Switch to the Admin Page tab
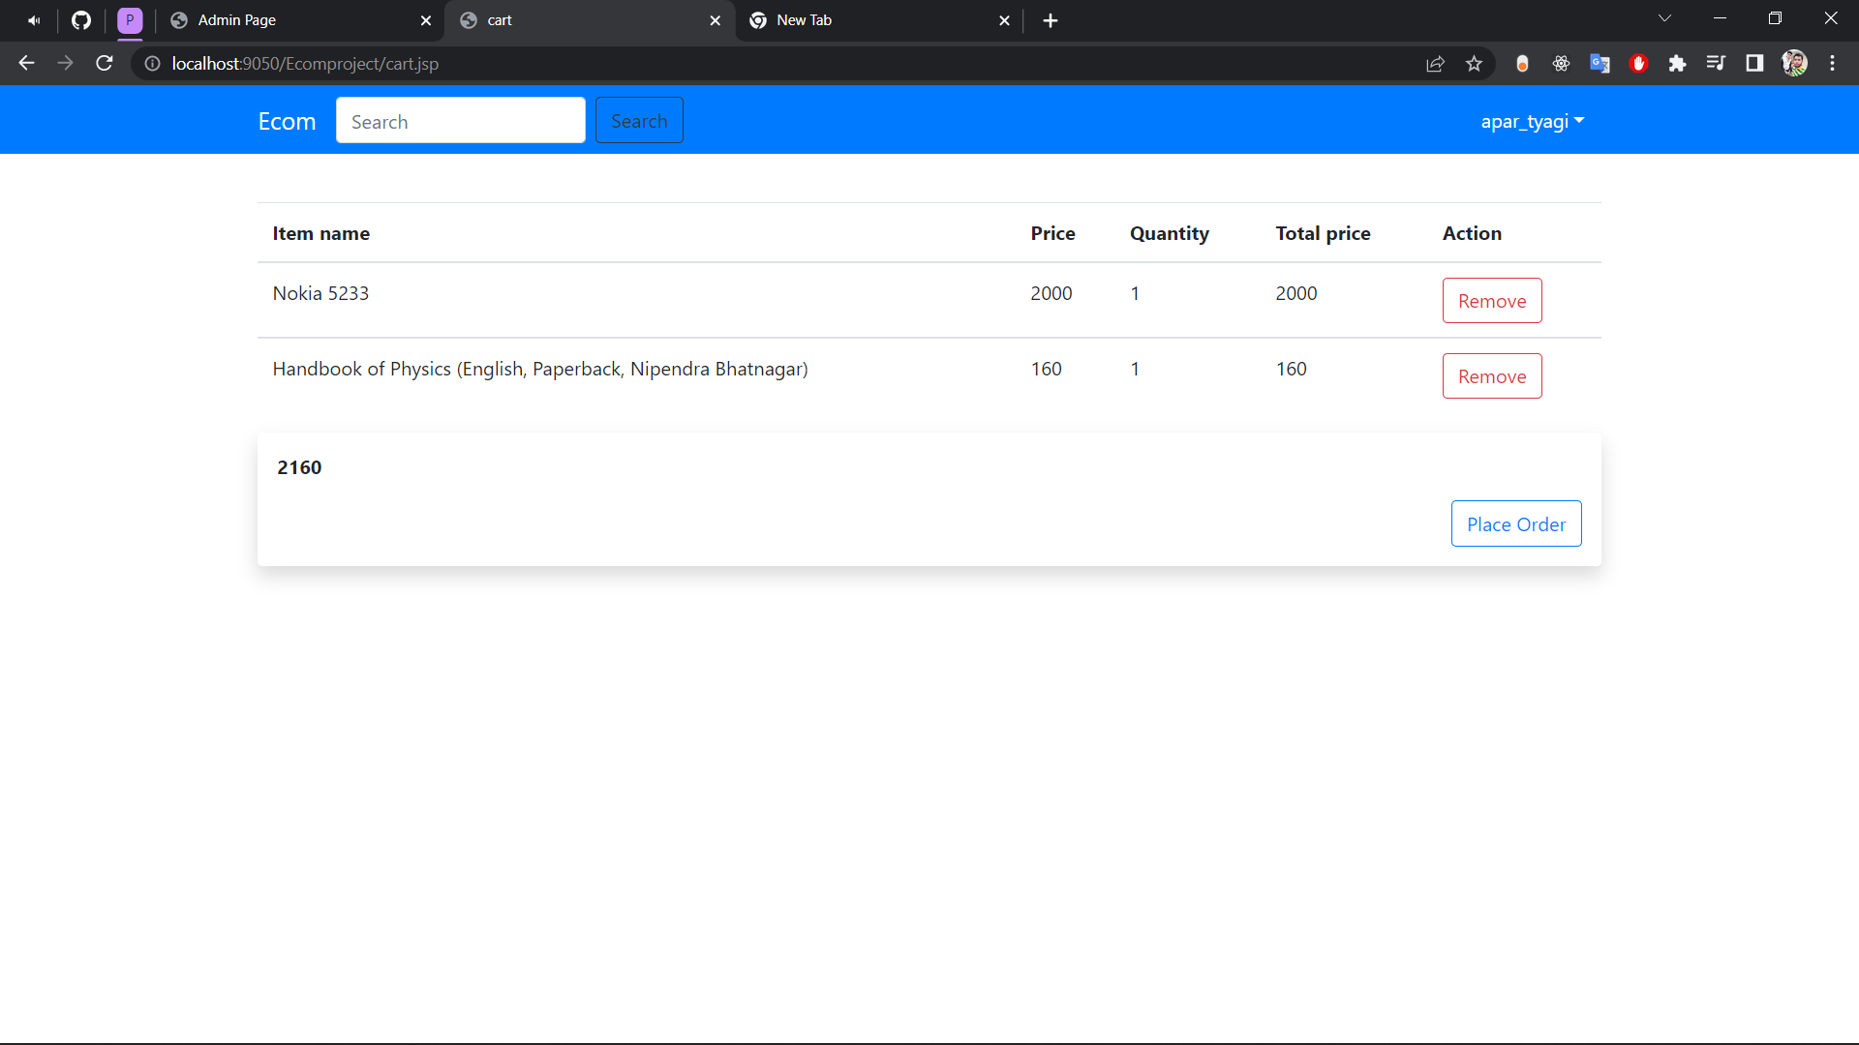The width and height of the screenshot is (1859, 1045). (290, 20)
